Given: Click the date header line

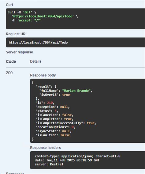Looking at the screenshot, I should 67,160.
